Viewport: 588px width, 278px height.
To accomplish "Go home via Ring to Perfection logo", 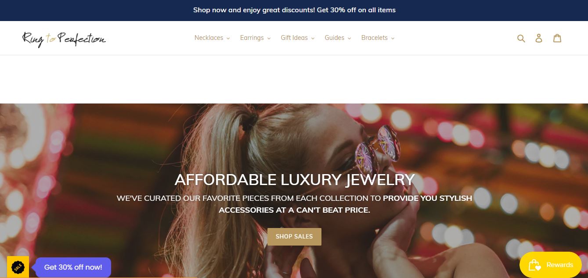I will (64, 39).
